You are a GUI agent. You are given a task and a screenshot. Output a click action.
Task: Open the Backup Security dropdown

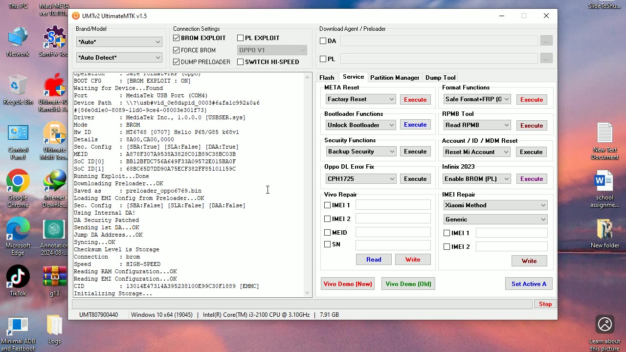tap(360, 152)
